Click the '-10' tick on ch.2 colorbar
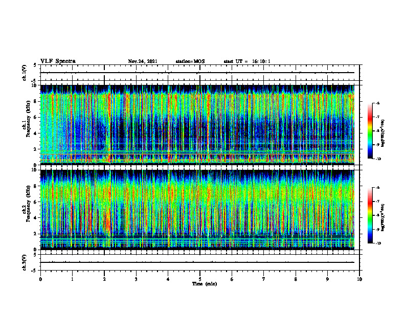This screenshot has width=405, height=313. (x=378, y=243)
